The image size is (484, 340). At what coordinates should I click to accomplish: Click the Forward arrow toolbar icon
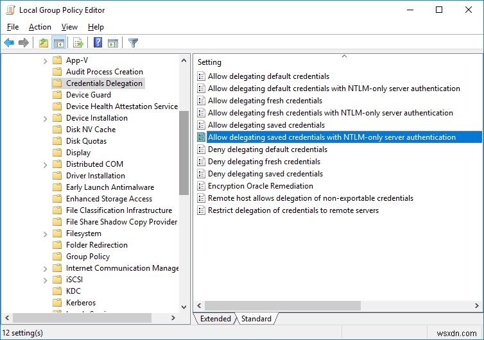[x=24, y=42]
